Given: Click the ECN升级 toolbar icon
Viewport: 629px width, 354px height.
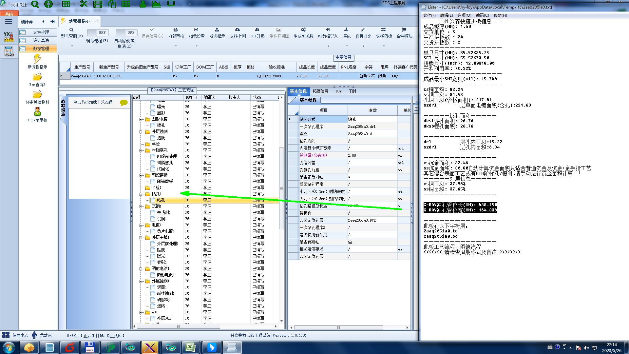Looking at the screenshot, I should click(x=257, y=30).
